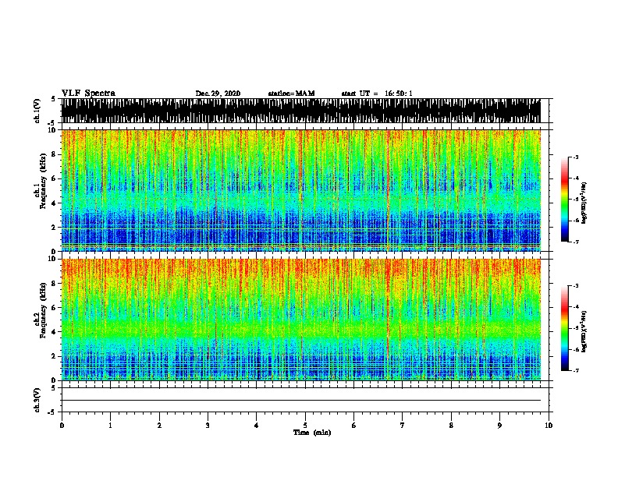618x477 pixels.
Task: Click the ch.2 spectrogram plot area
Action: point(300,320)
